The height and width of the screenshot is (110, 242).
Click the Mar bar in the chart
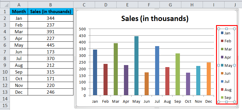(x=116, y=69)
